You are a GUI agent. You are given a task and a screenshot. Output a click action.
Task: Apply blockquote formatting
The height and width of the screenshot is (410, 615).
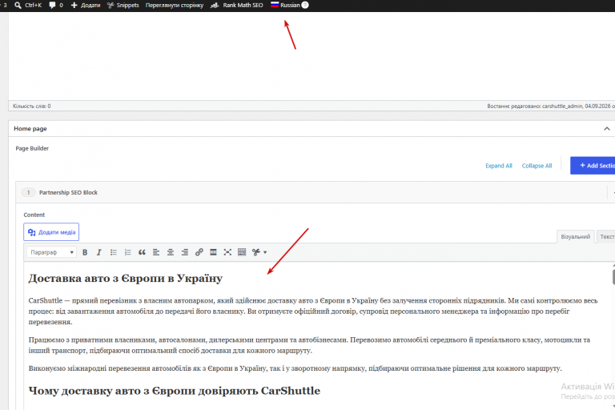[142, 252]
